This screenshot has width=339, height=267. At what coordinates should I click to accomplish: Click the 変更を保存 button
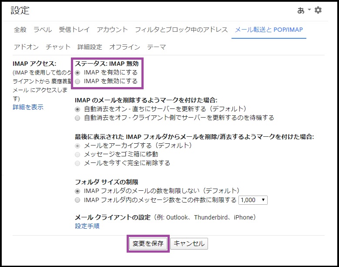coord(148,244)
